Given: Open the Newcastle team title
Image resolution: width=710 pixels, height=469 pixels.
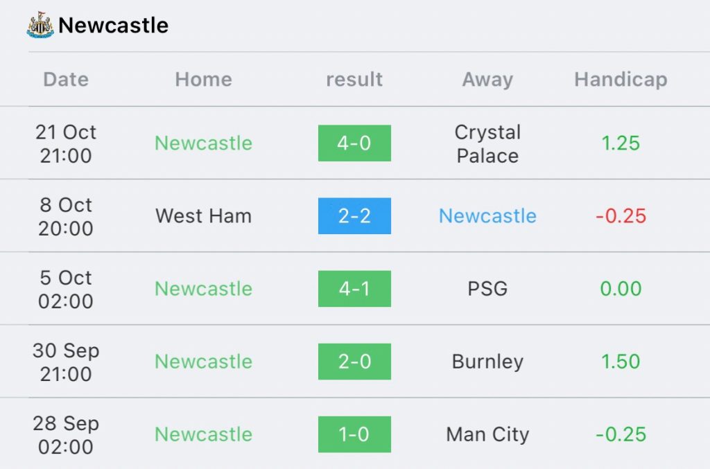Looking at the screenshot, I should [113, 26].
